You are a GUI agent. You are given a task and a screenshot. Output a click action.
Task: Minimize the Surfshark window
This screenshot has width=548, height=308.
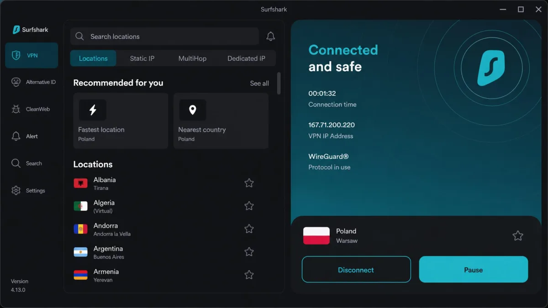pyautogui.click(x=503, y=9)
